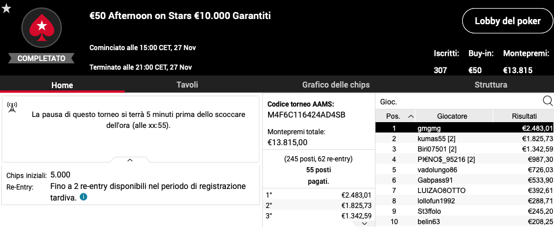Sort players by Pos. column arrow
554x227 pixels.
(411, 116)
